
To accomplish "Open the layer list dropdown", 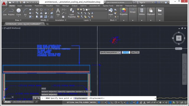I will (x=106, y=9).
